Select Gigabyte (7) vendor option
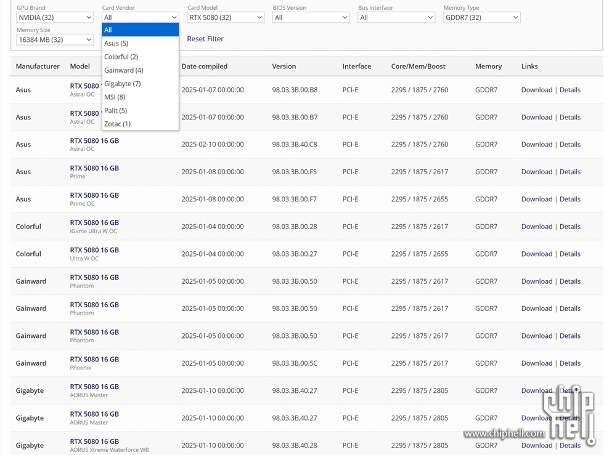Viewport: 604px width, 455px height. pos(141,84)
